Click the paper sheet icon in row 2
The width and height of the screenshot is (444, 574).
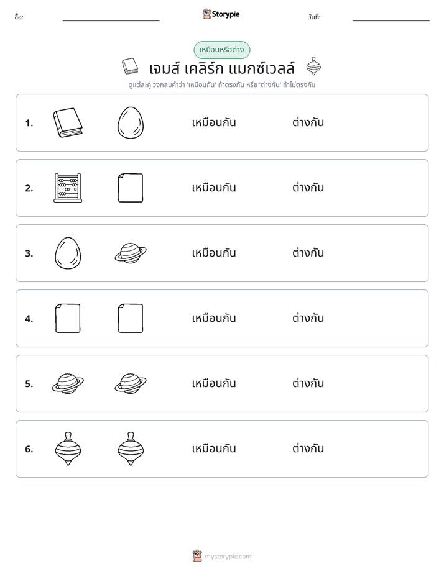[x=131, y=188]
